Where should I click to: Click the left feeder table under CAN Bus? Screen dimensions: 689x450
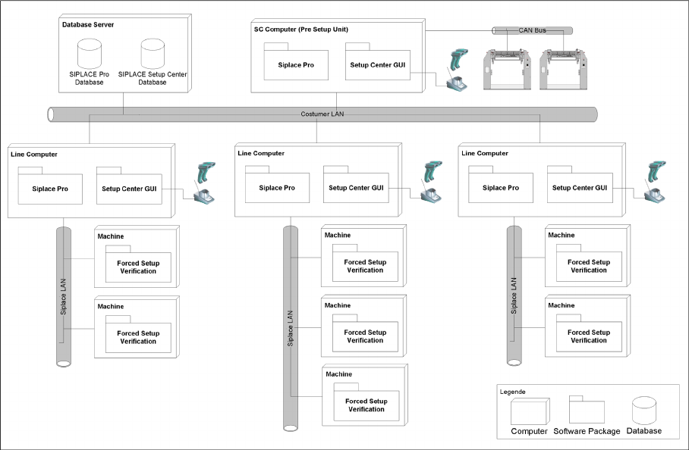click(507, 70)
